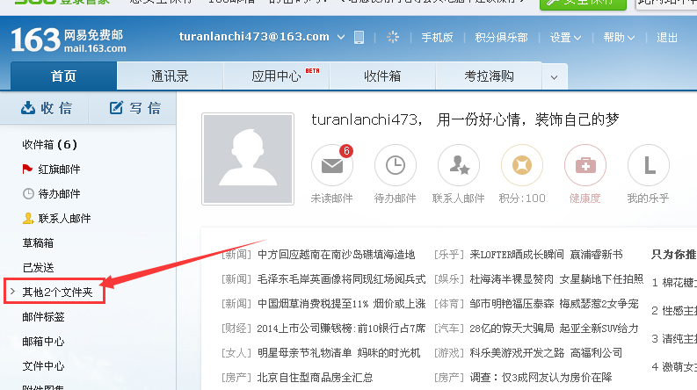This screenshot has height=390, width=697.
Task: Click the 收信 button
Action: [46, 108]
